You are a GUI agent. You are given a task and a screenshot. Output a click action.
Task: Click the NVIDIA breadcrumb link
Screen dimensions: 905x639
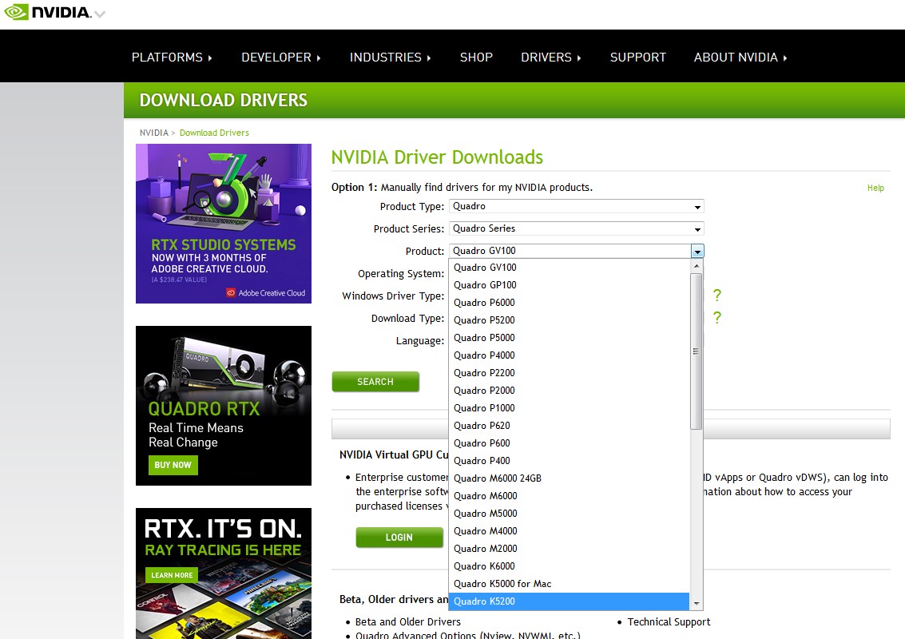click(153, 133)
